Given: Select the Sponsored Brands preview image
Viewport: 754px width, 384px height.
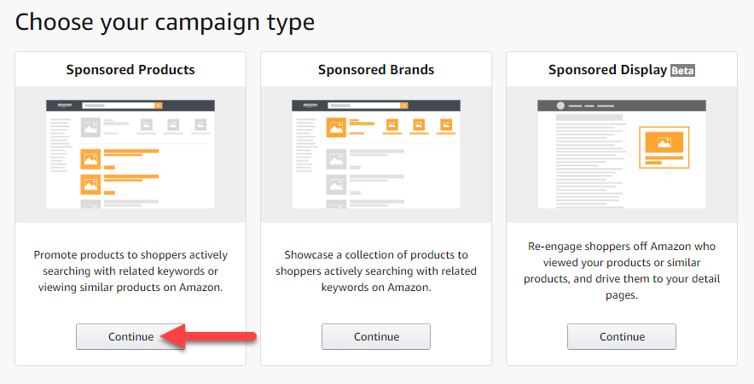Looking at the screenshot, I should [x=375, y=154].
